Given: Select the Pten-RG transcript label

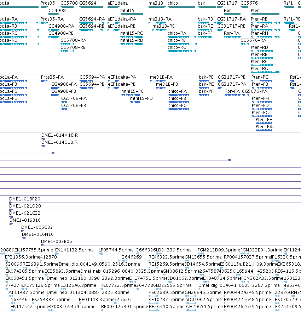Looking at the screenshot, I should point(259,69).
